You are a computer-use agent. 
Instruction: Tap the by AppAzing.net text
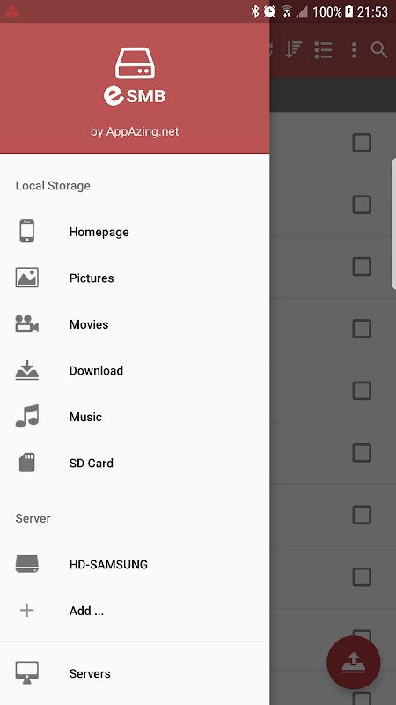pyautogui.click(x=135, y=131)
